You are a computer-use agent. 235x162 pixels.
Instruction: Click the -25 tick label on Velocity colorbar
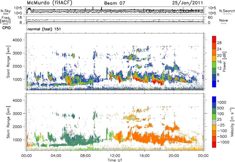click(221, 125)
